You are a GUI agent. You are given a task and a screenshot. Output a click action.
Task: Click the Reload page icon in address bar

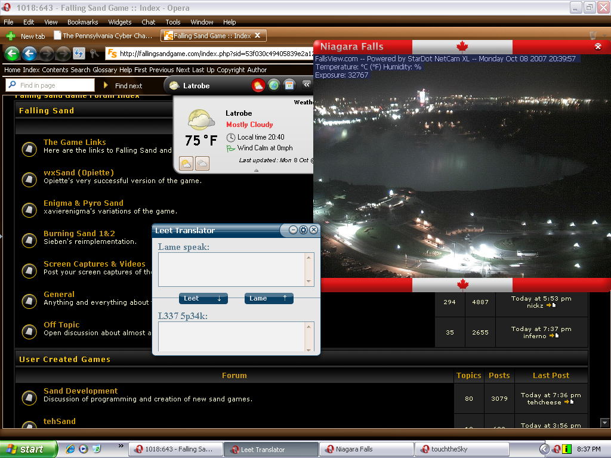click(x=79, y=53)
